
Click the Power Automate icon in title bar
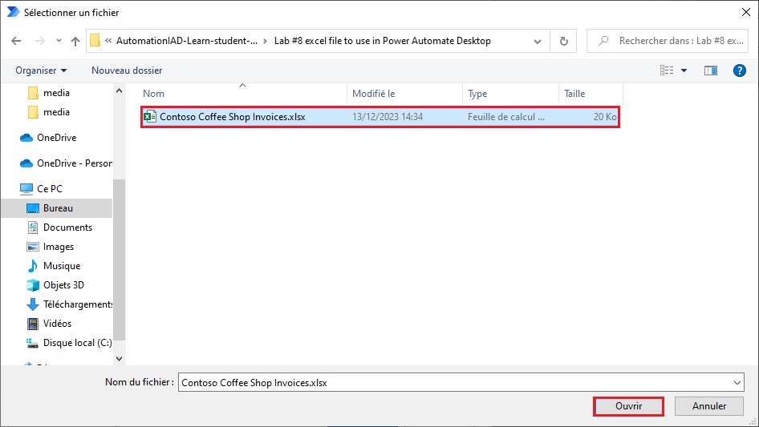(x=13, y=11)
